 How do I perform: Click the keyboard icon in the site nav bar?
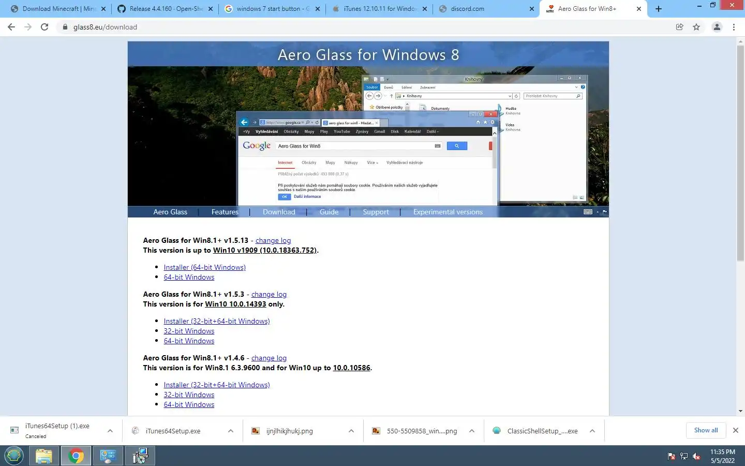(588, 212)
